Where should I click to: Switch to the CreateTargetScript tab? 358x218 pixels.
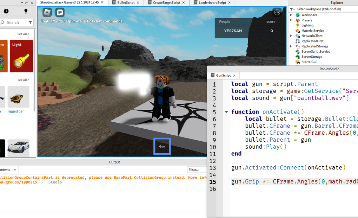point(166,2)
